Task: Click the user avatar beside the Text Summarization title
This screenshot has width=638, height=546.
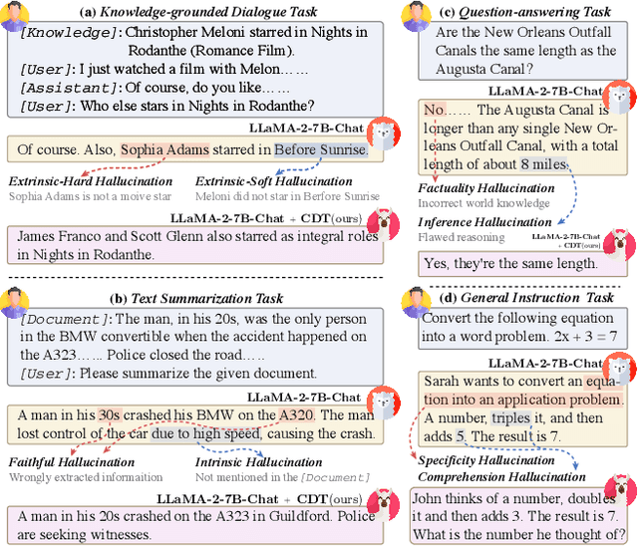Action: 14,303
